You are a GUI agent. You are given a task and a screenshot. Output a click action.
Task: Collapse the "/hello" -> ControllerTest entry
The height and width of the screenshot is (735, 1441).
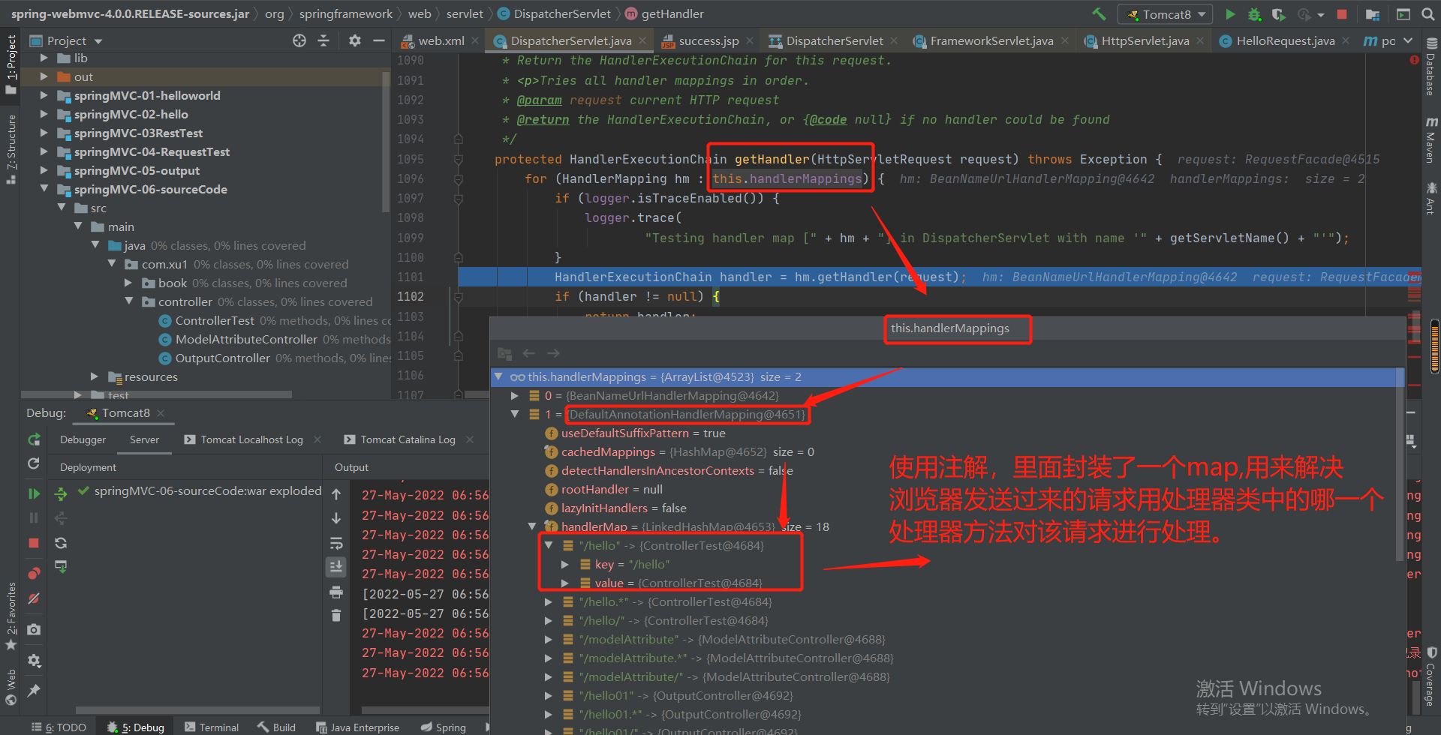[549, 545]
